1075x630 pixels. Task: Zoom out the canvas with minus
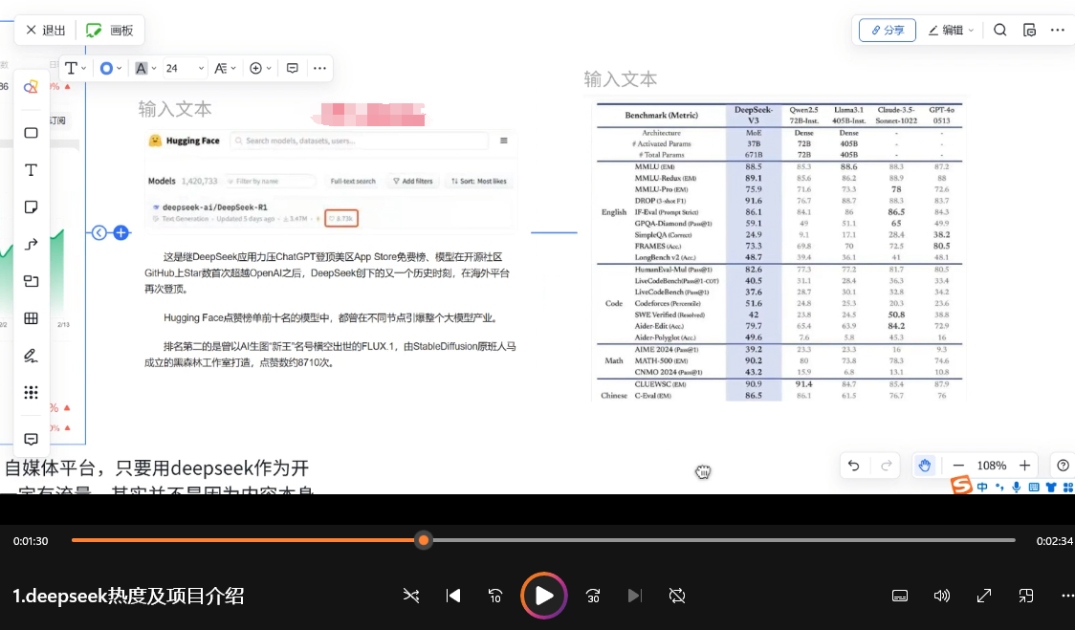click(x=958, y=466)
